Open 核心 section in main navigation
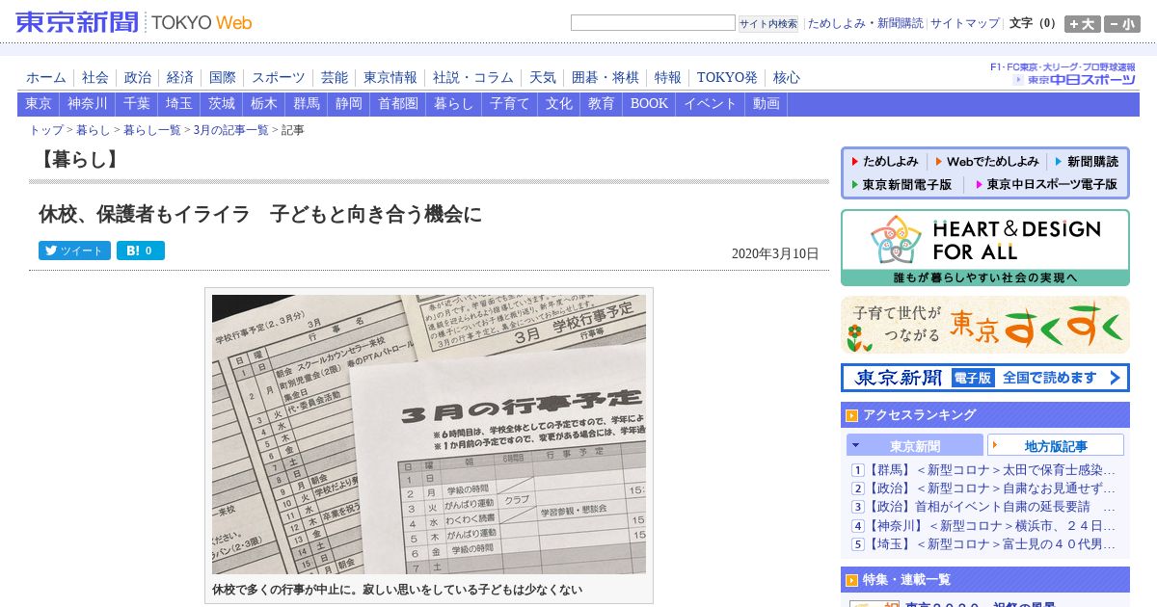This screenshot has width=1157, height=607. 787,78
